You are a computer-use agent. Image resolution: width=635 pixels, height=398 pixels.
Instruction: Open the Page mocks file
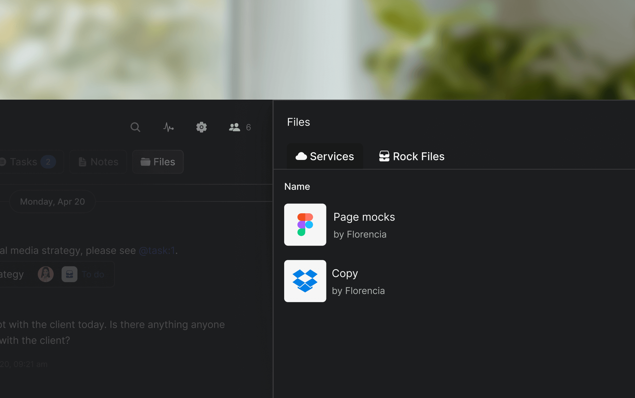pyautogui.click(x=364, y=217)
